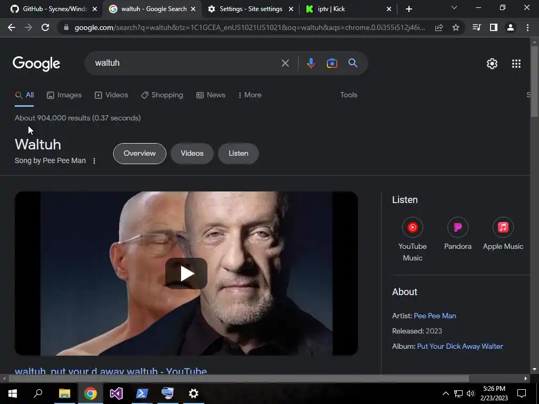Reload the current page
Viewport: 539px width, 404px height.
45,27
